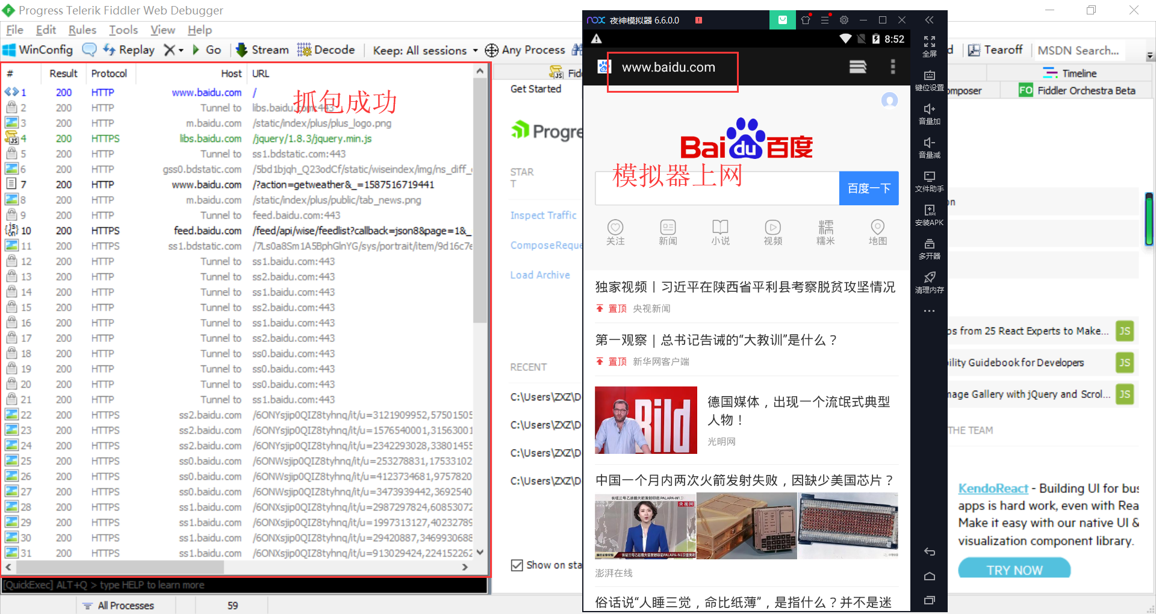Open Nox keyboard mapping (键位设置)
Image resolution: width=1156 pixels, height=614 pixels.
pos(929,80)
